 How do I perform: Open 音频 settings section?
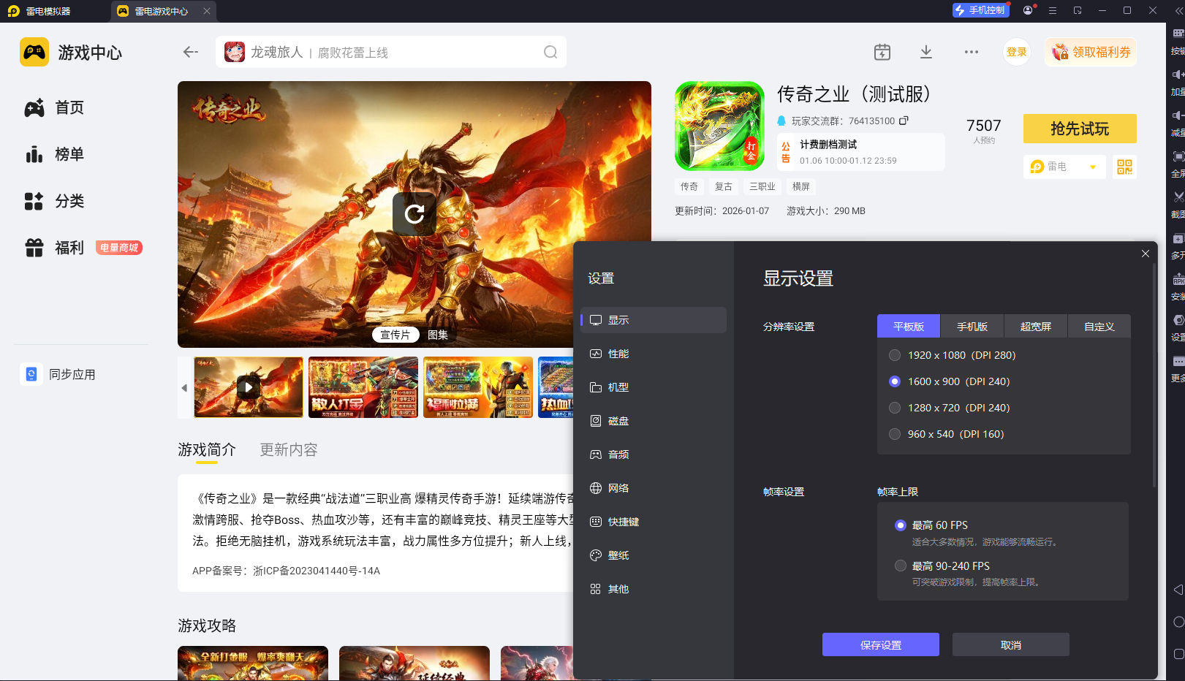(x=654, y=454)
